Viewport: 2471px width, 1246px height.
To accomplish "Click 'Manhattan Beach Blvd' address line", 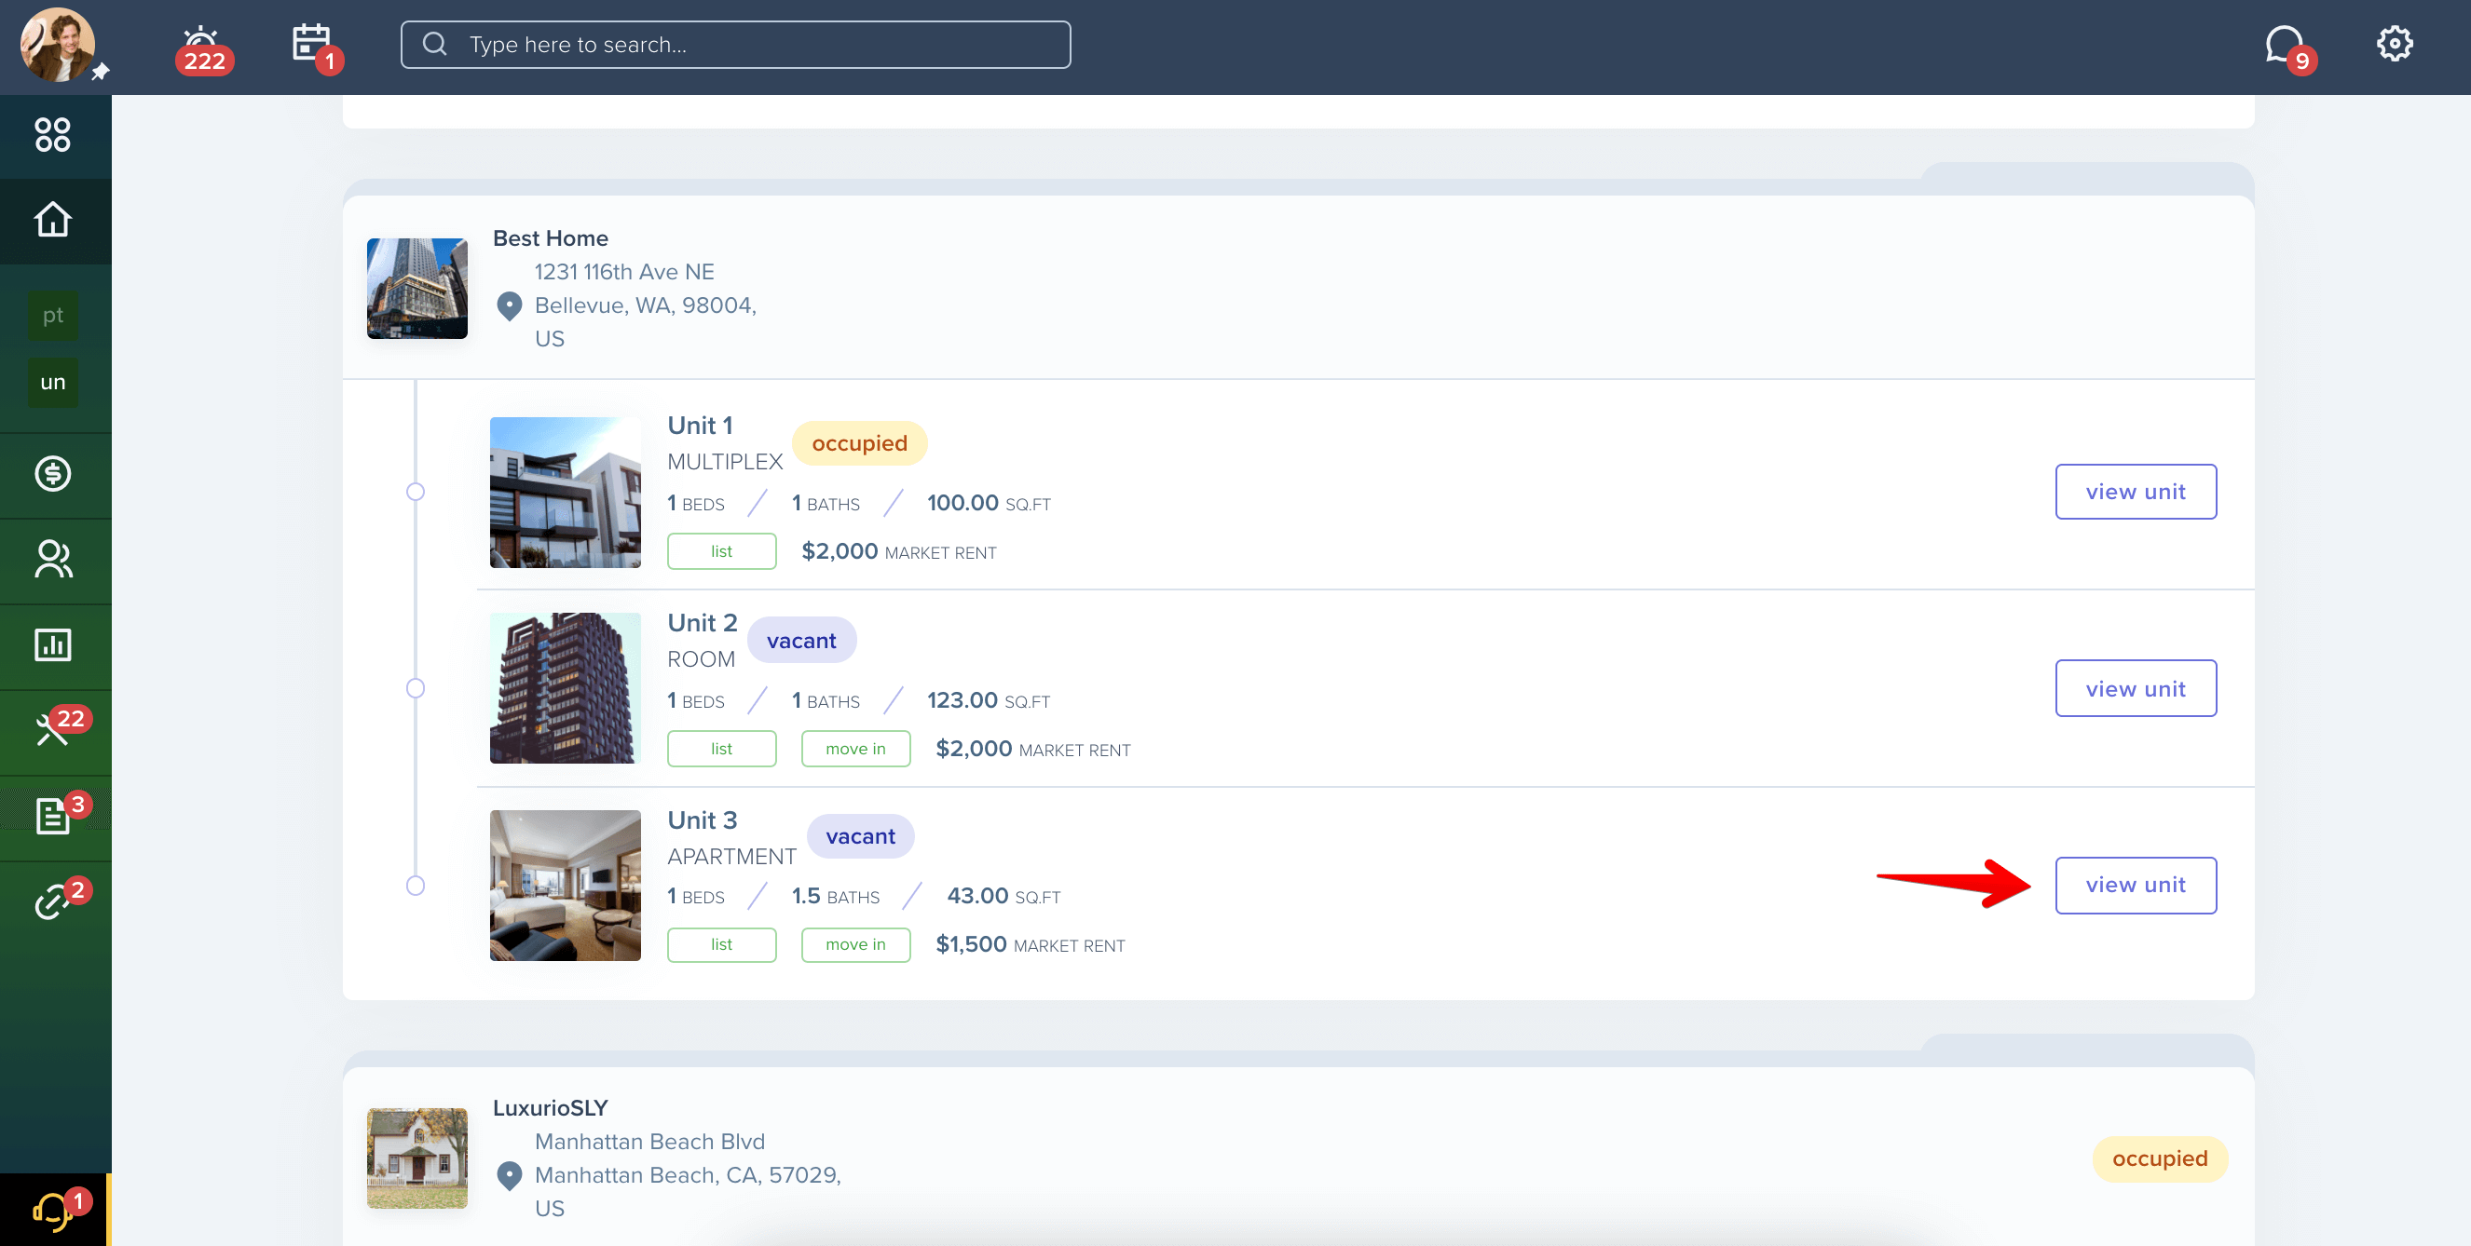I will (649, 1142).
